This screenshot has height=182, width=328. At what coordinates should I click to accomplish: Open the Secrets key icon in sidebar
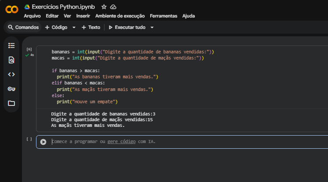tap(11, 89)
